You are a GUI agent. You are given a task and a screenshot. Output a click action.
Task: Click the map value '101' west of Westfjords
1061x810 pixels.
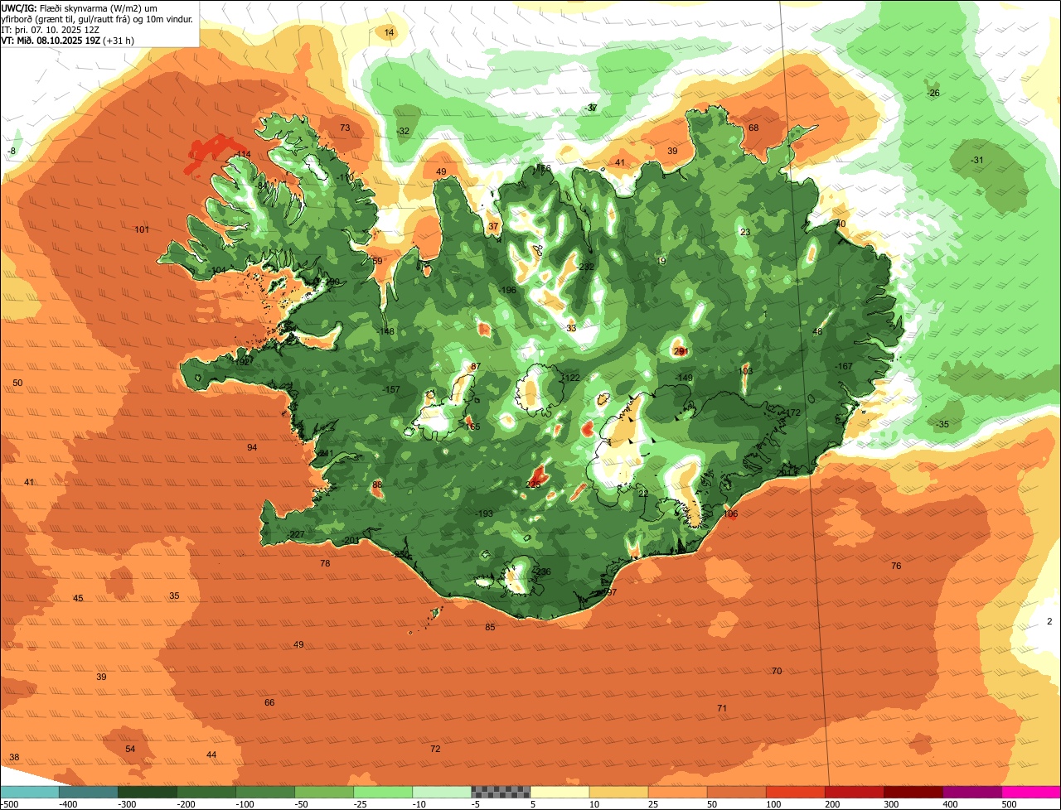pos(142,229)
